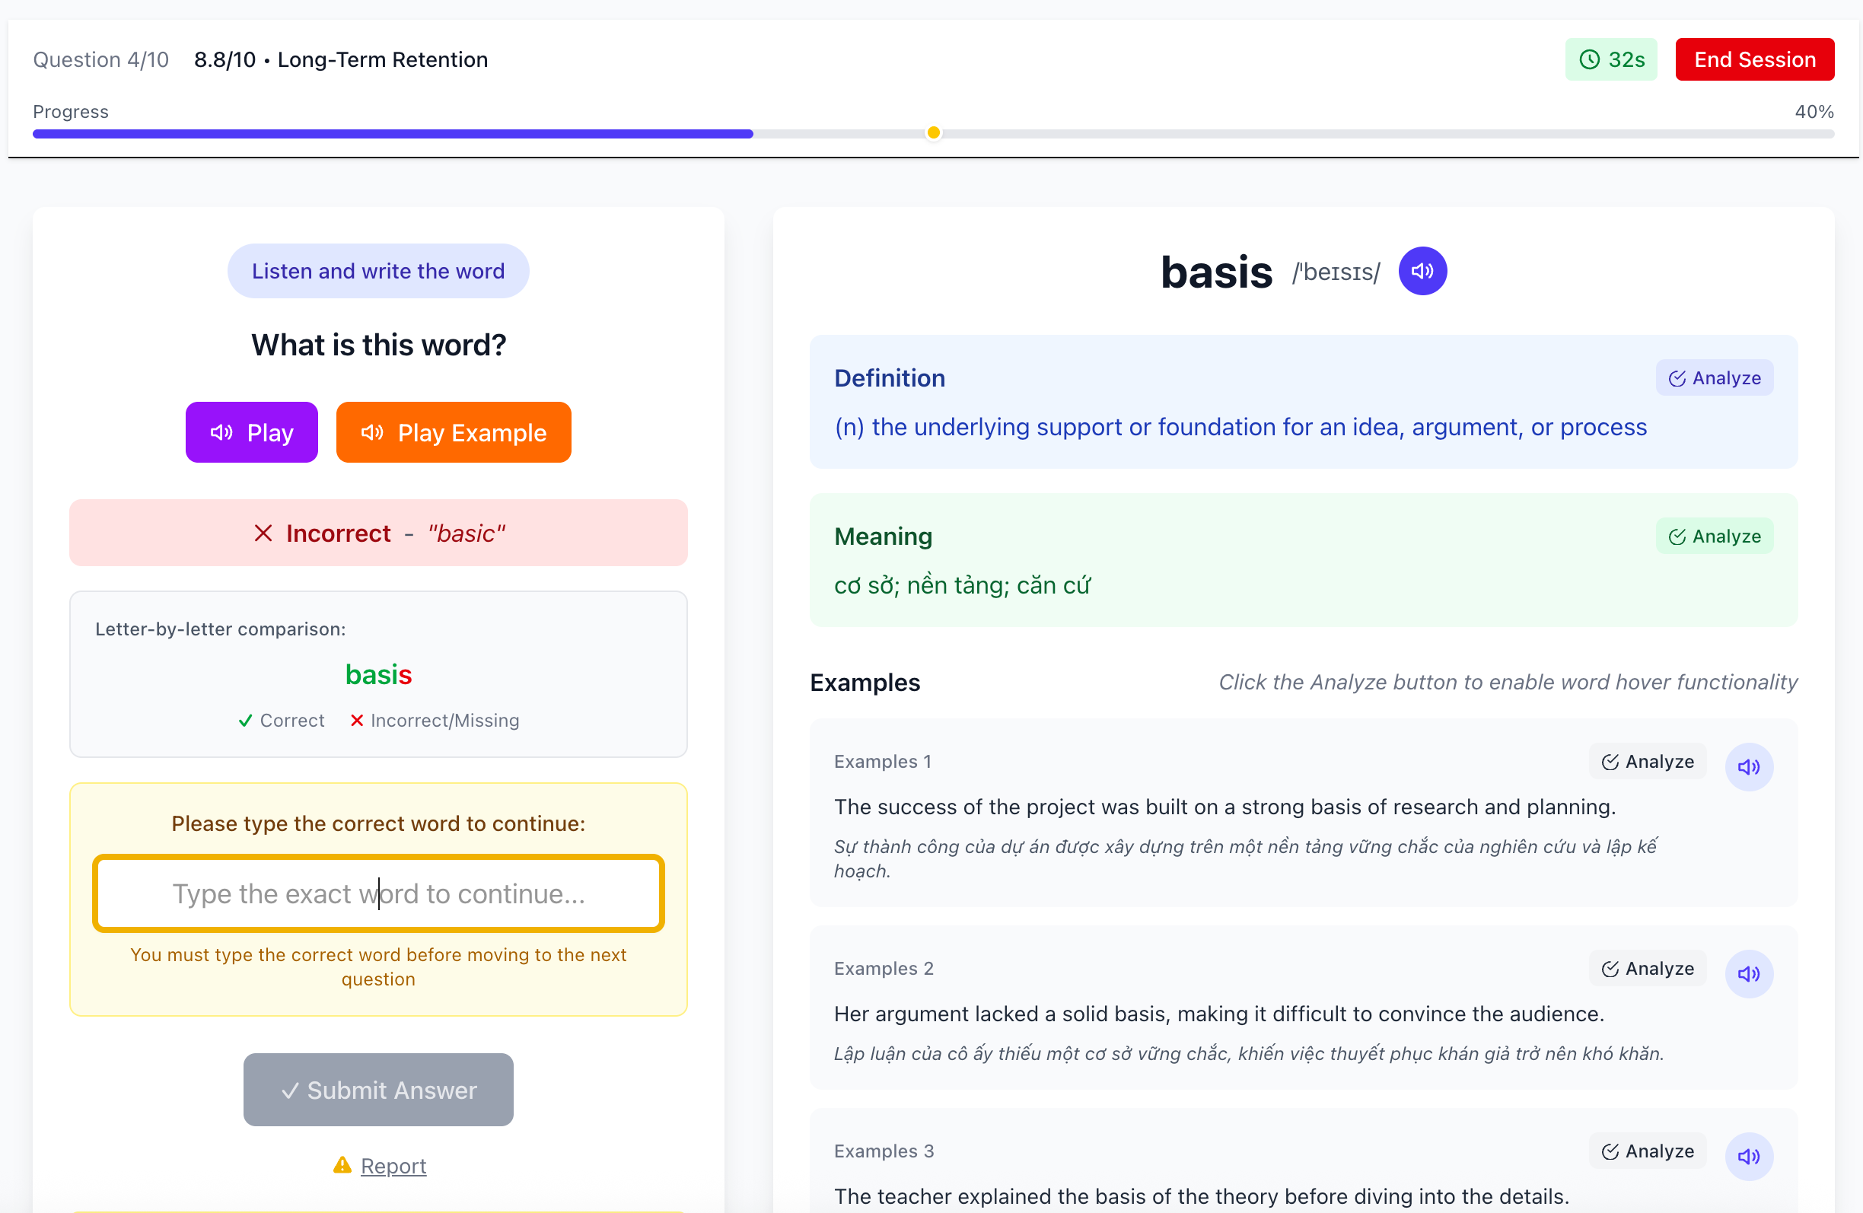Analyze the Definition section
1863x1213 pixels.
pos(1714,378)
